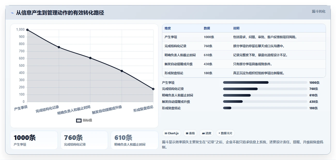
Task: Select the chart point for 明确负责人和截止时间
Action: point(90,58)
